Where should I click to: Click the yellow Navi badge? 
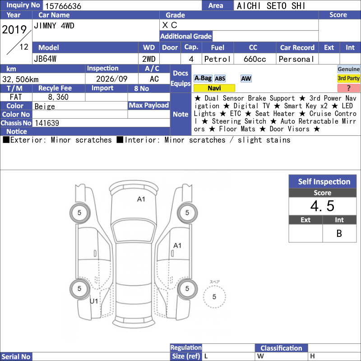click(214, 88)
